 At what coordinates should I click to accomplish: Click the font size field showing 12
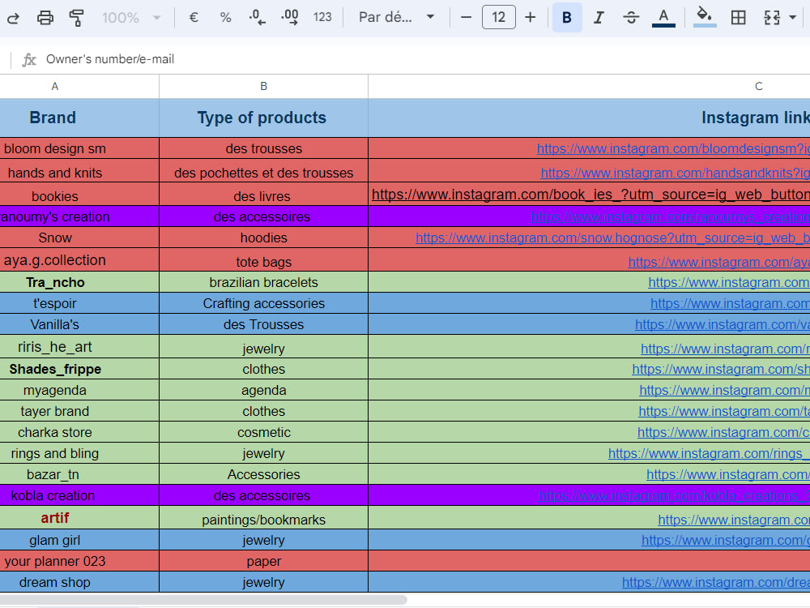click(498, 17)
